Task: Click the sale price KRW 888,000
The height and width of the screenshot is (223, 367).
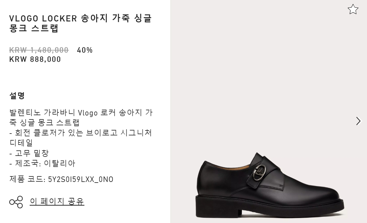Action: [35, 59]
